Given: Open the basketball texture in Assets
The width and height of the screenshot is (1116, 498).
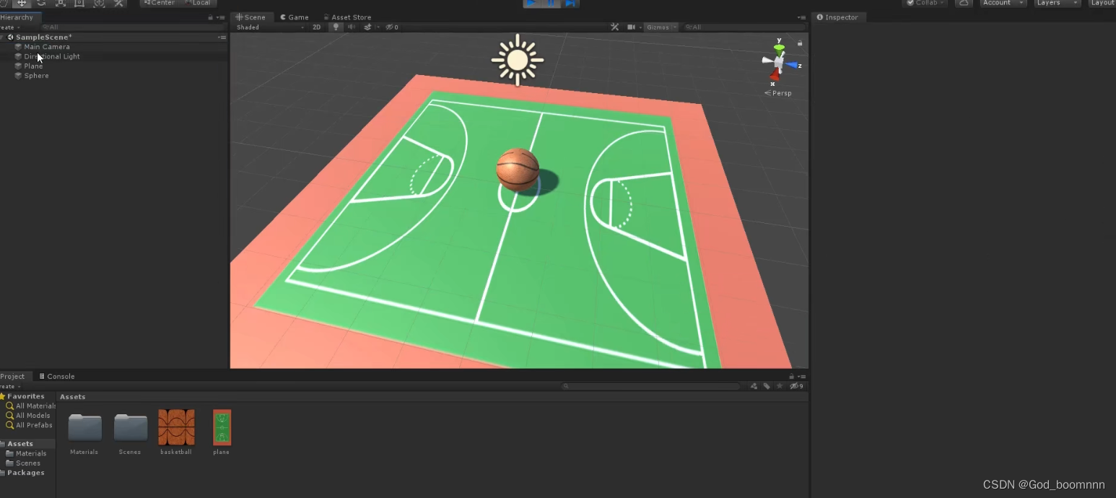Looking at the screenshot, I should (175, 429).
